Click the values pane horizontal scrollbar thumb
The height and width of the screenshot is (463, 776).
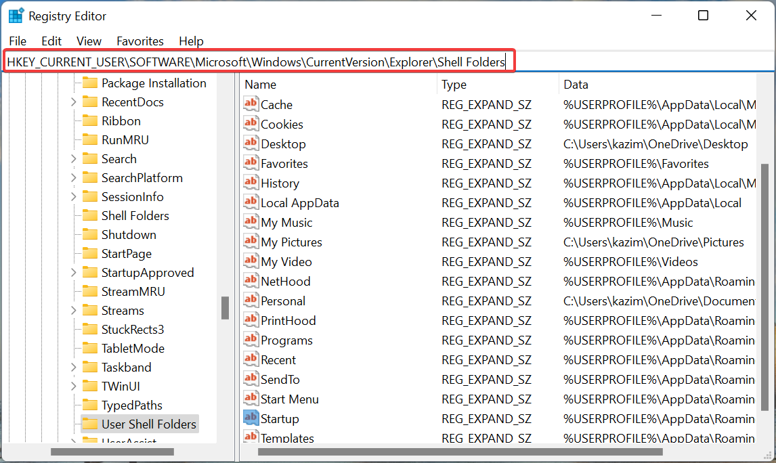coord(460,451)
